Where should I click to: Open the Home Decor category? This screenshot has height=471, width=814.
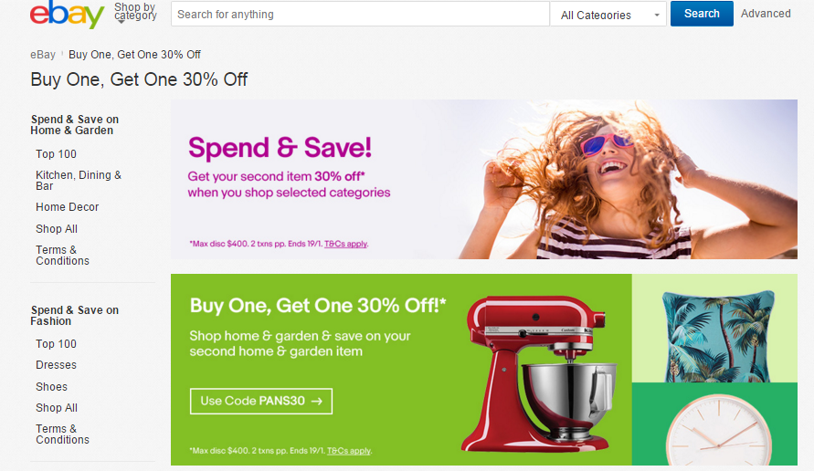tap(67, 207)
